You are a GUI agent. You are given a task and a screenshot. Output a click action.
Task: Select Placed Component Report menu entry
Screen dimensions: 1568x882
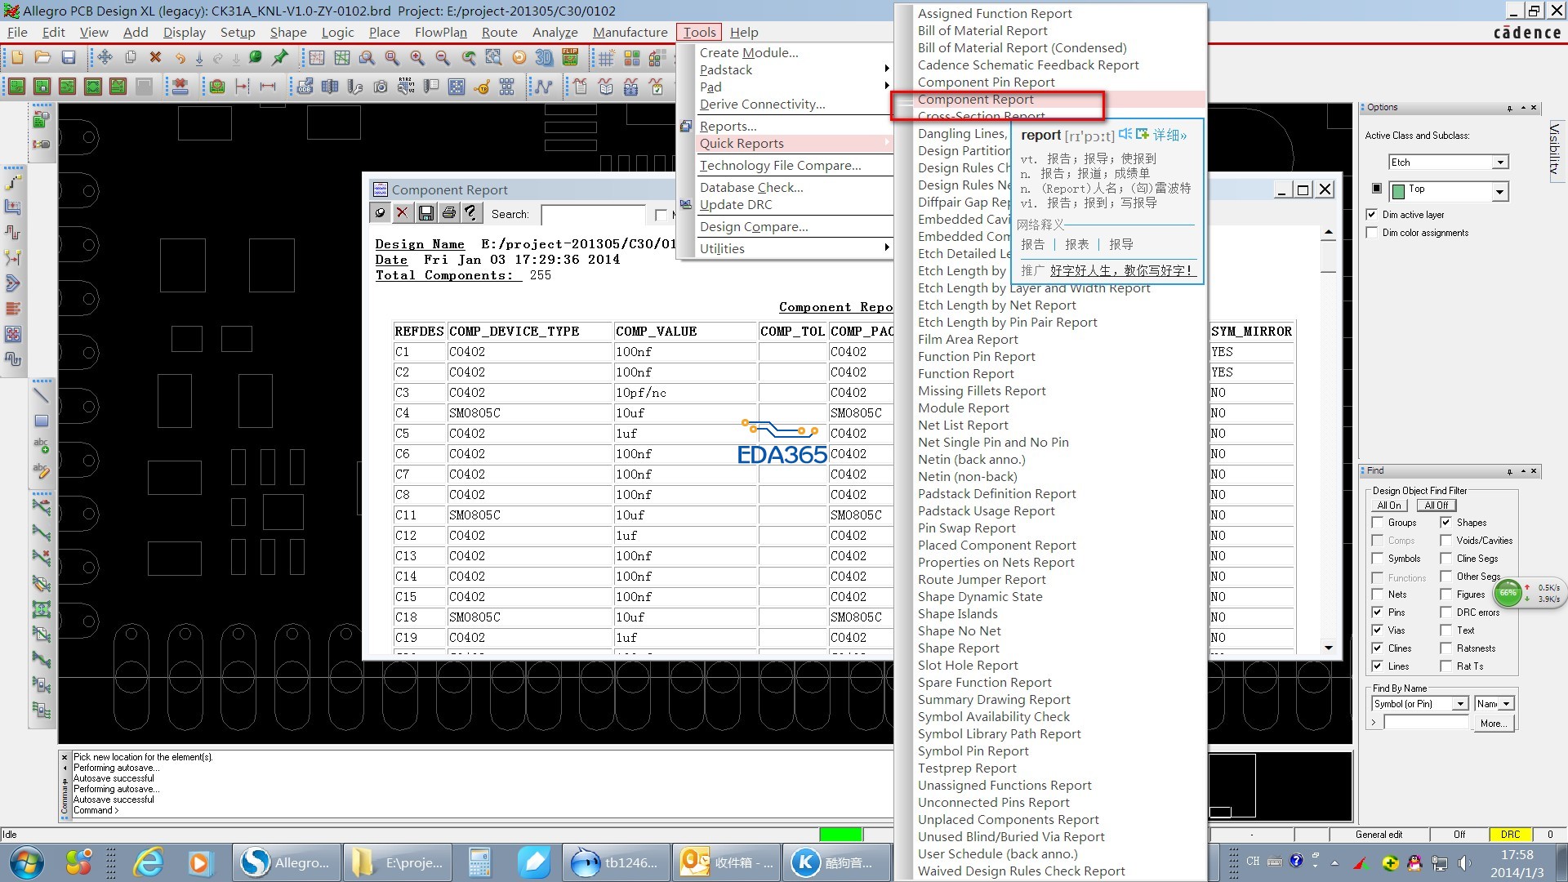click(996, 546)
